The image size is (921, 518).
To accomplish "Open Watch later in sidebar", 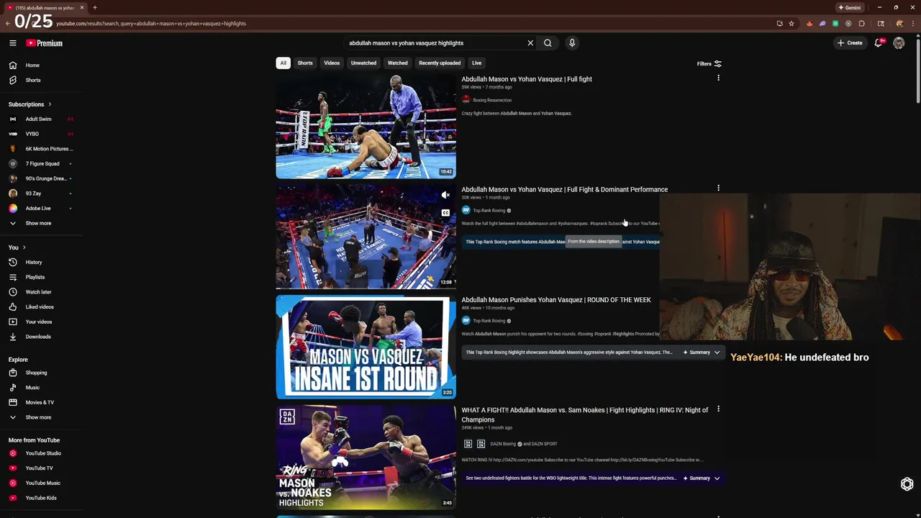I will coord(41,292).
